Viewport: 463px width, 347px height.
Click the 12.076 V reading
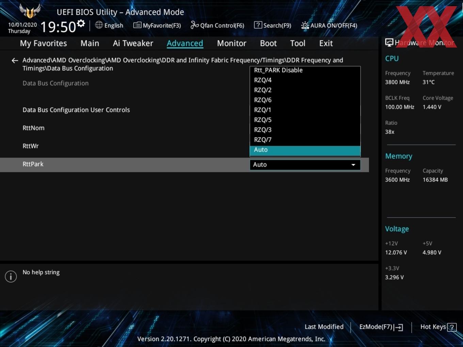tap(396, 252)
